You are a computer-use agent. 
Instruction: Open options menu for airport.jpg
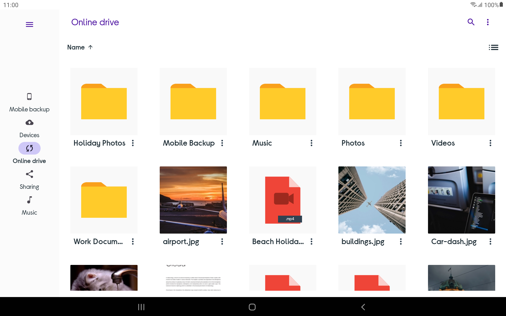(x=222, y=241)
